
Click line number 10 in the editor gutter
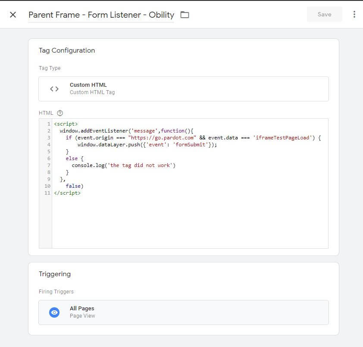pos(47,186)
